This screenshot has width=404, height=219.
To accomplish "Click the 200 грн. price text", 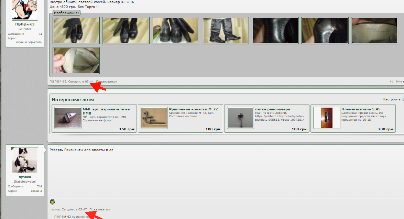I will coord(386,129).
